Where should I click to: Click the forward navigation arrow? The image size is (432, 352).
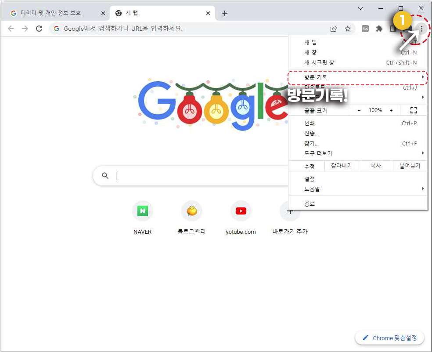point(25,29)
